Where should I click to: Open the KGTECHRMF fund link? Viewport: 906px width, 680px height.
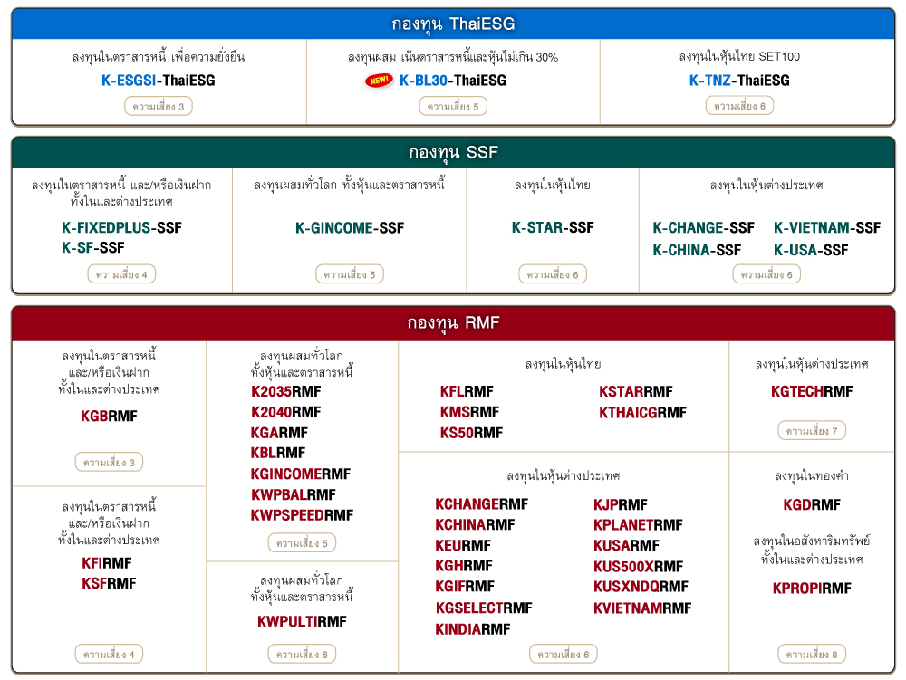click(812, 391)
